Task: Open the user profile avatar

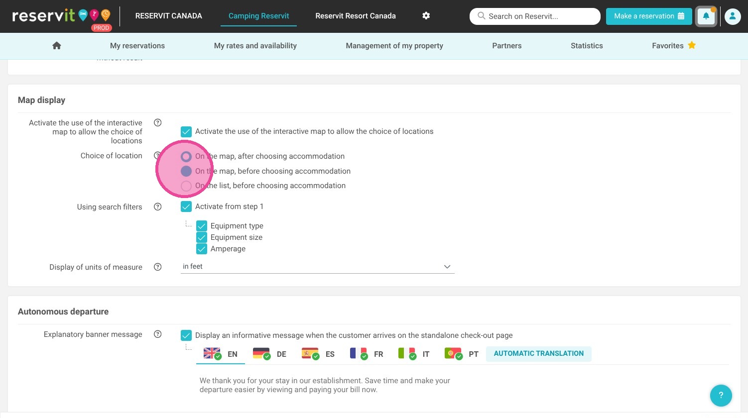Action: (733, 16)
